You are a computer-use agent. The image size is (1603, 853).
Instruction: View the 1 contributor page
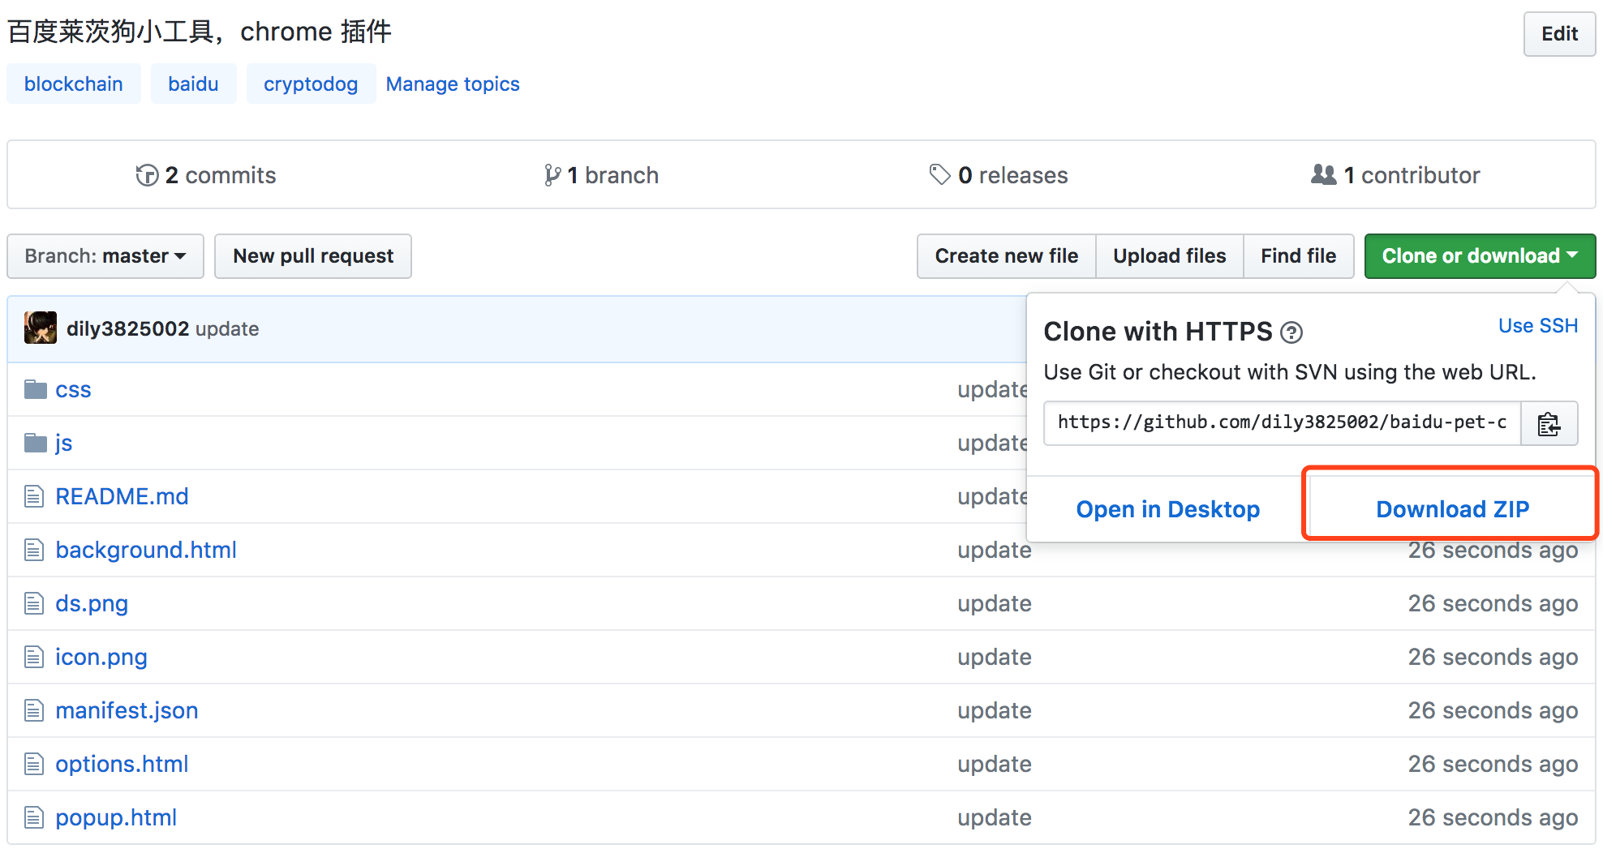(x=1395, y=175)
